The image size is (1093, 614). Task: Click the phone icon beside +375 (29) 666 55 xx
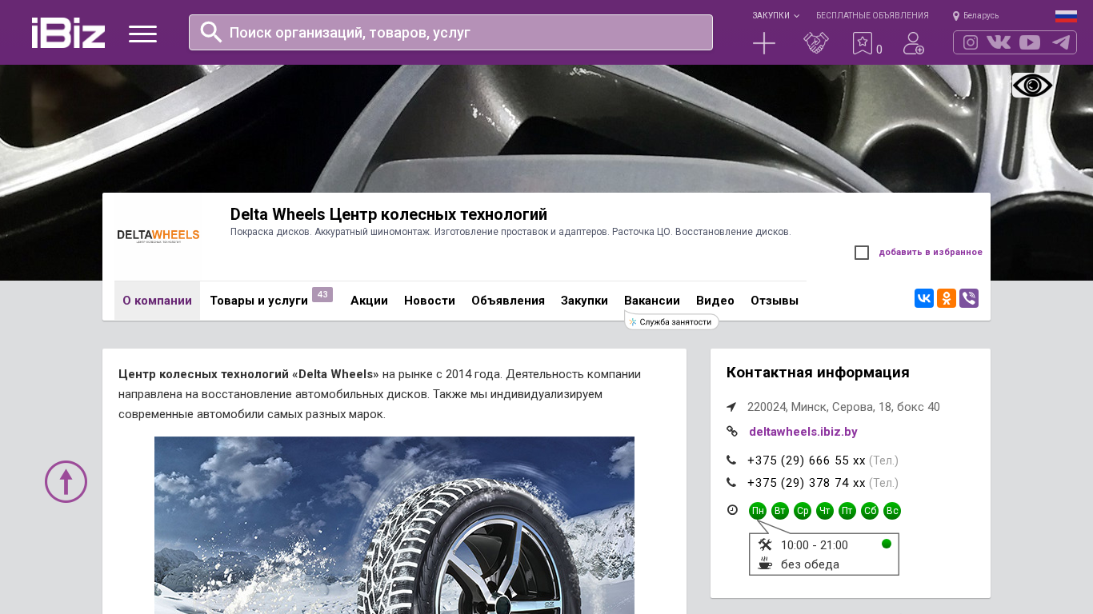tap(731, 460)
